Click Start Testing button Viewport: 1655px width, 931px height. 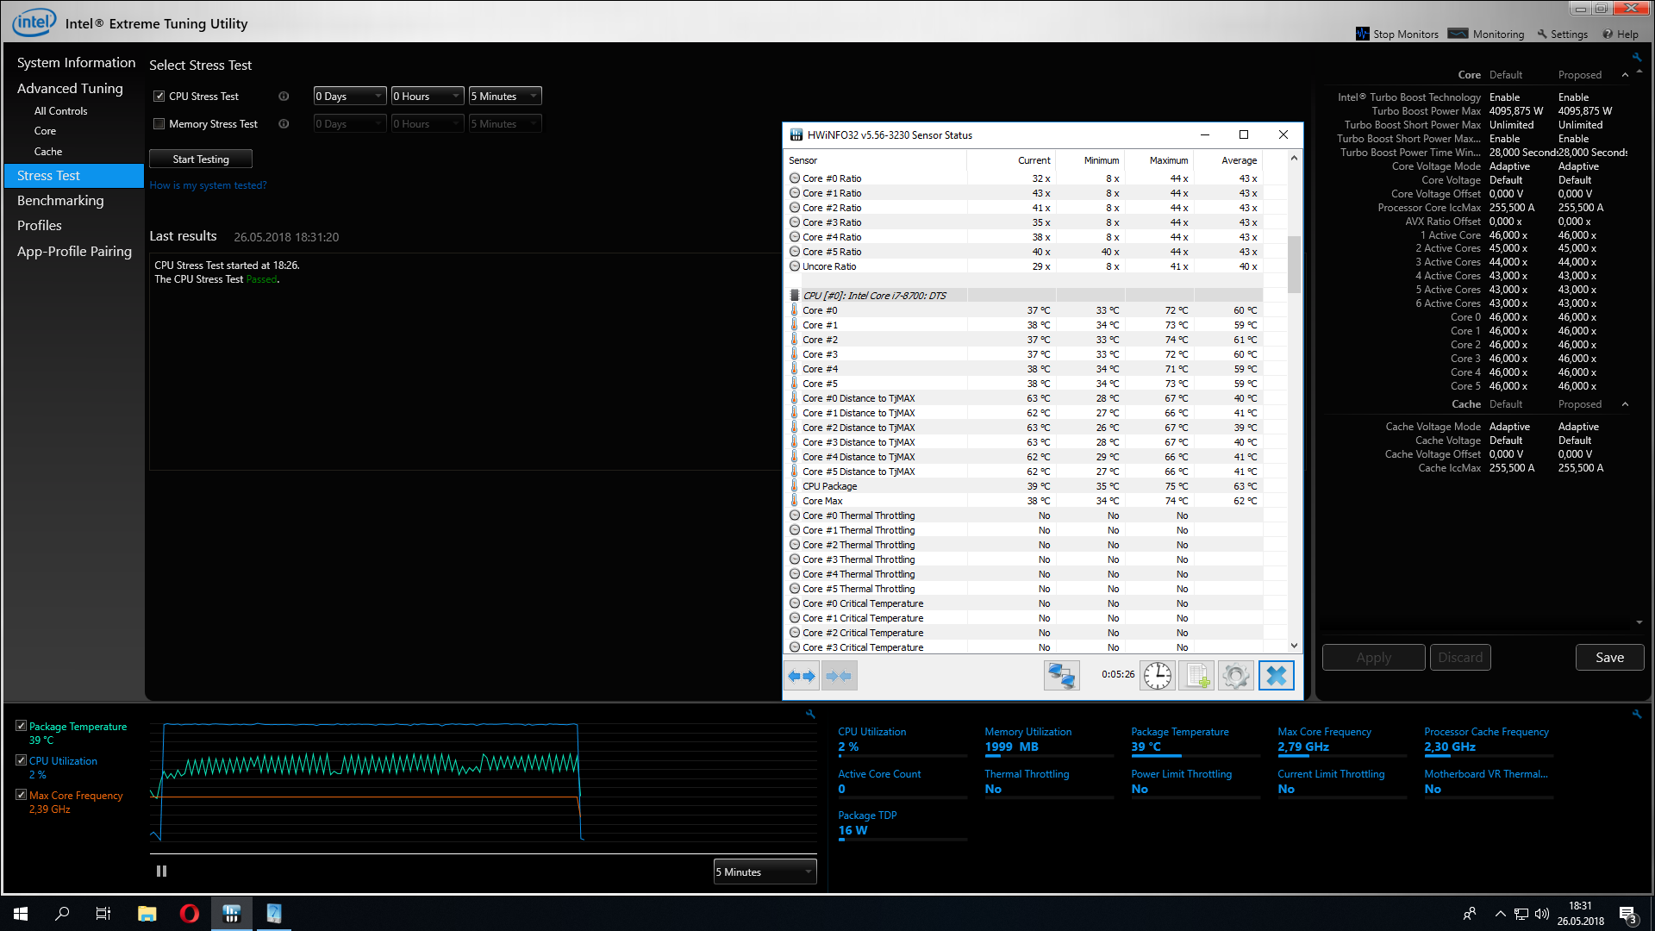[201, 159]
